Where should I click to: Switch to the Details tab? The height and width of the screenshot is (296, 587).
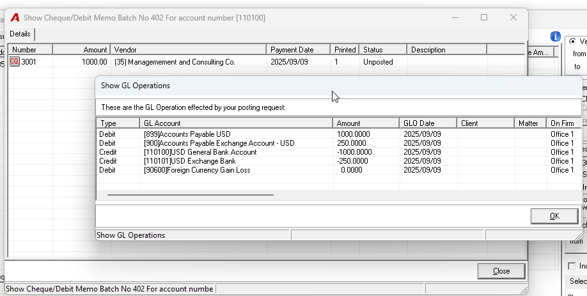(20, 34)
